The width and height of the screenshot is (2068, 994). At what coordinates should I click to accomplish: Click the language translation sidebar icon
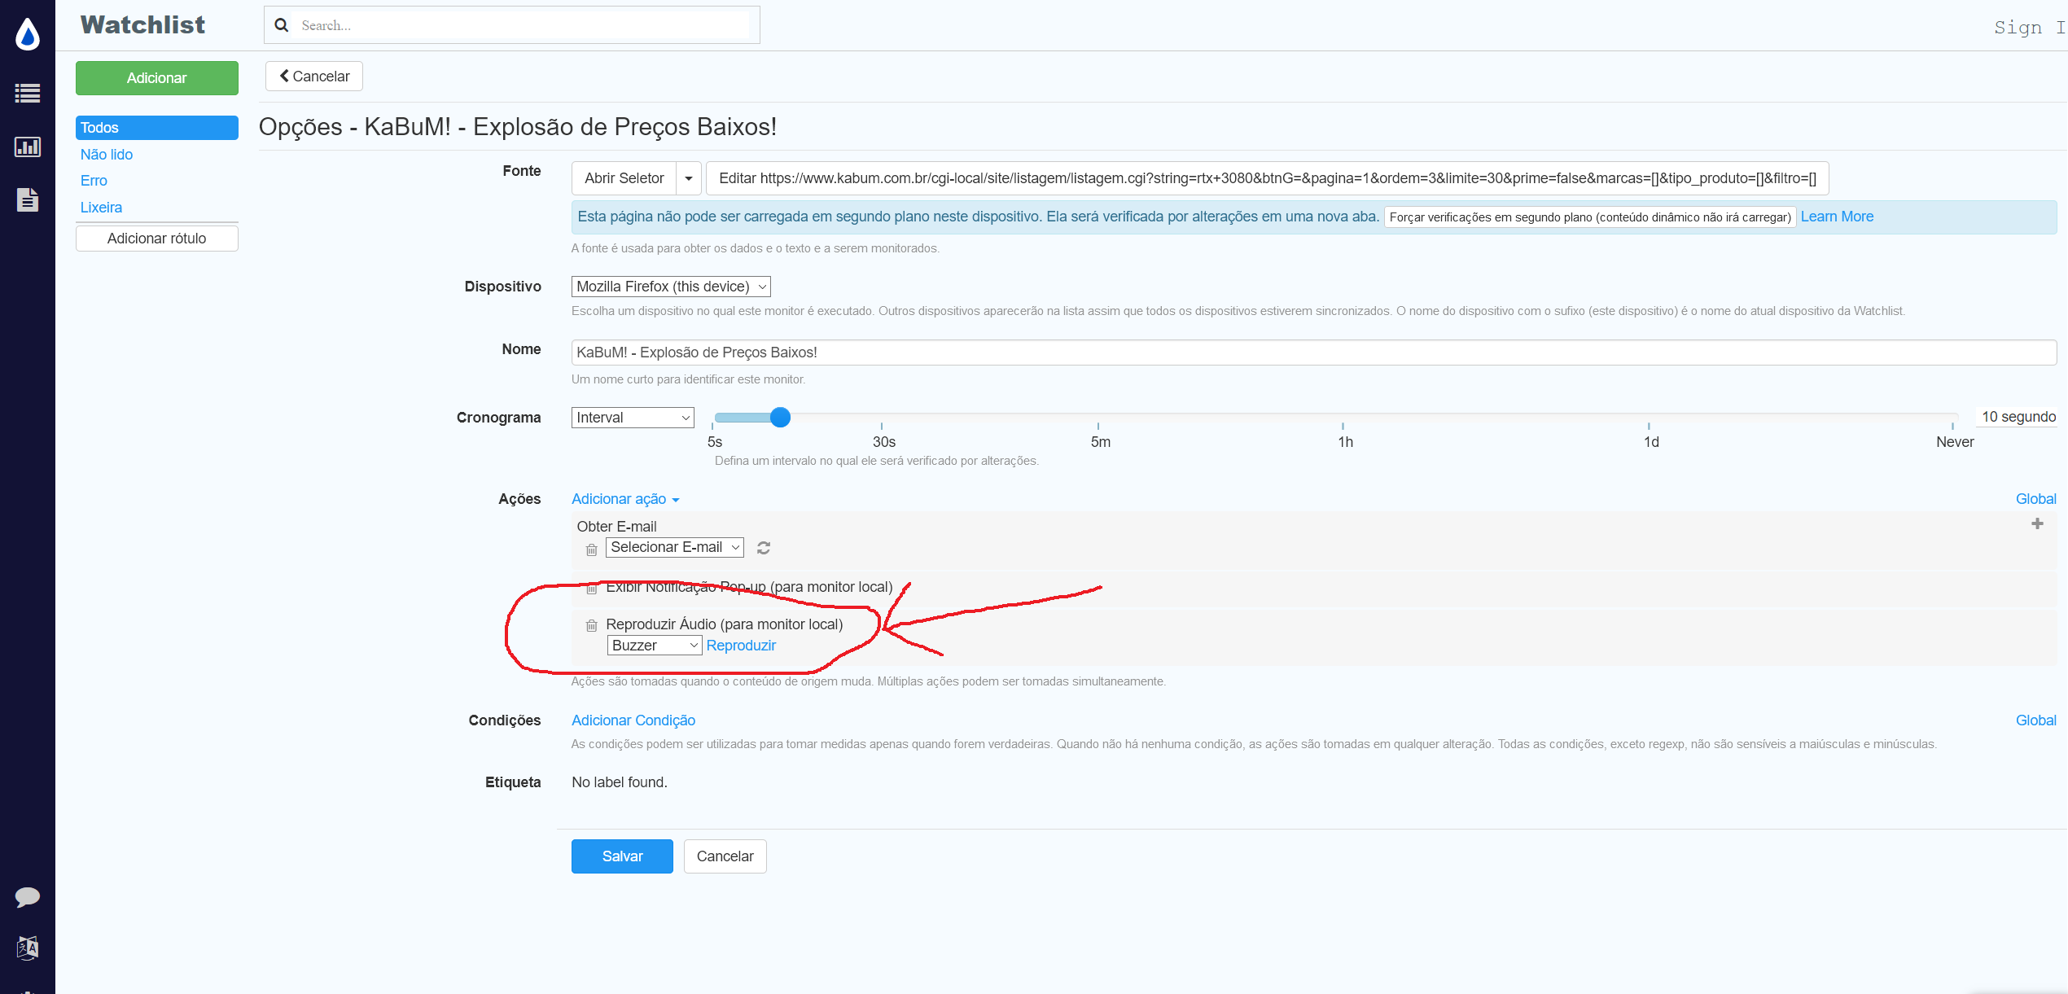(28, 948)
